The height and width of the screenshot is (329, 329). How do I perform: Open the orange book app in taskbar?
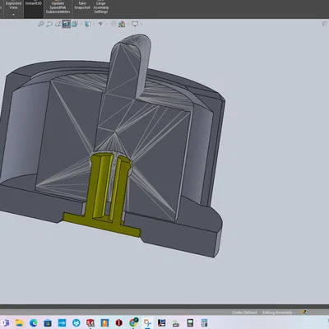[104, 322]
